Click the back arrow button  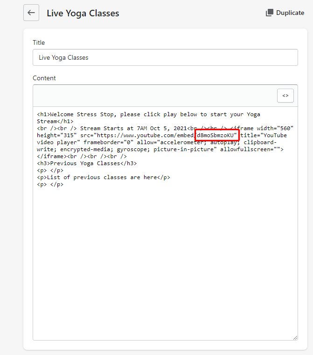31,13
